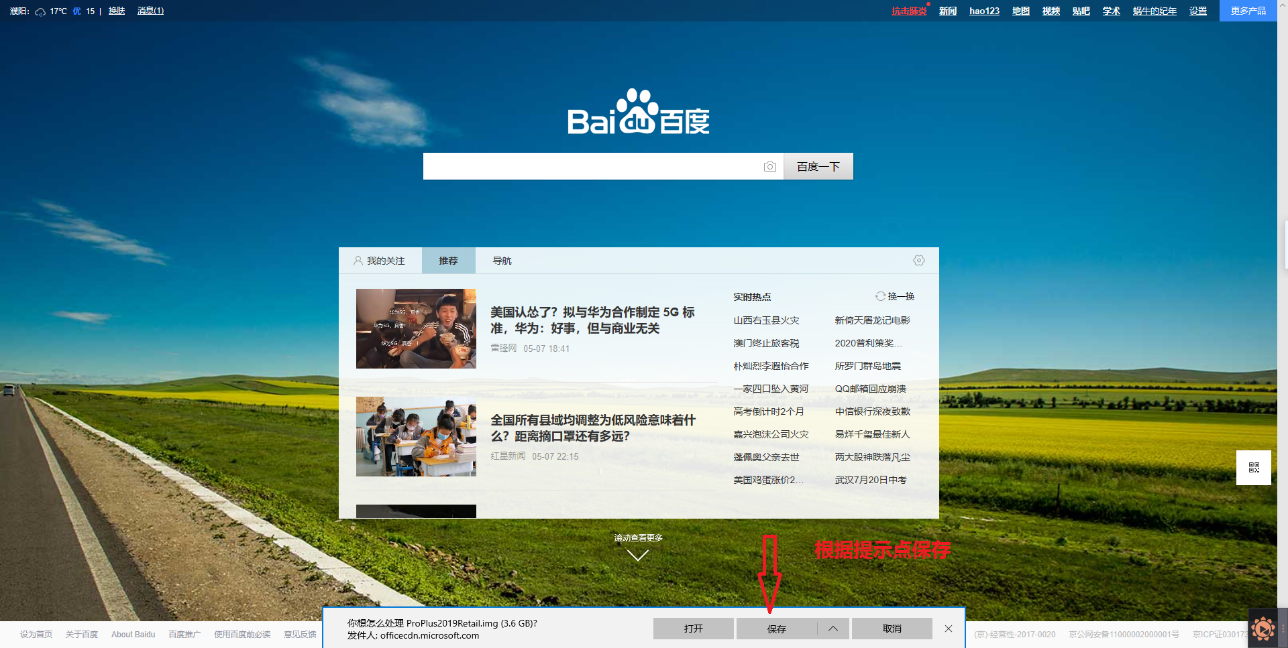Viewport: 1288px width, 648px height.
Task: Click 打开 in the download bar
Action: coord(694,629)
